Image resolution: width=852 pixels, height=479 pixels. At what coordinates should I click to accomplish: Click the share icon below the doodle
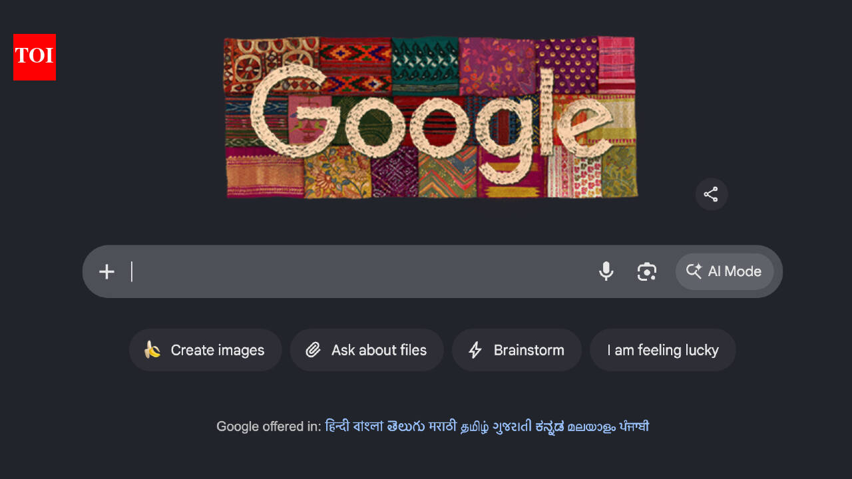711,194
